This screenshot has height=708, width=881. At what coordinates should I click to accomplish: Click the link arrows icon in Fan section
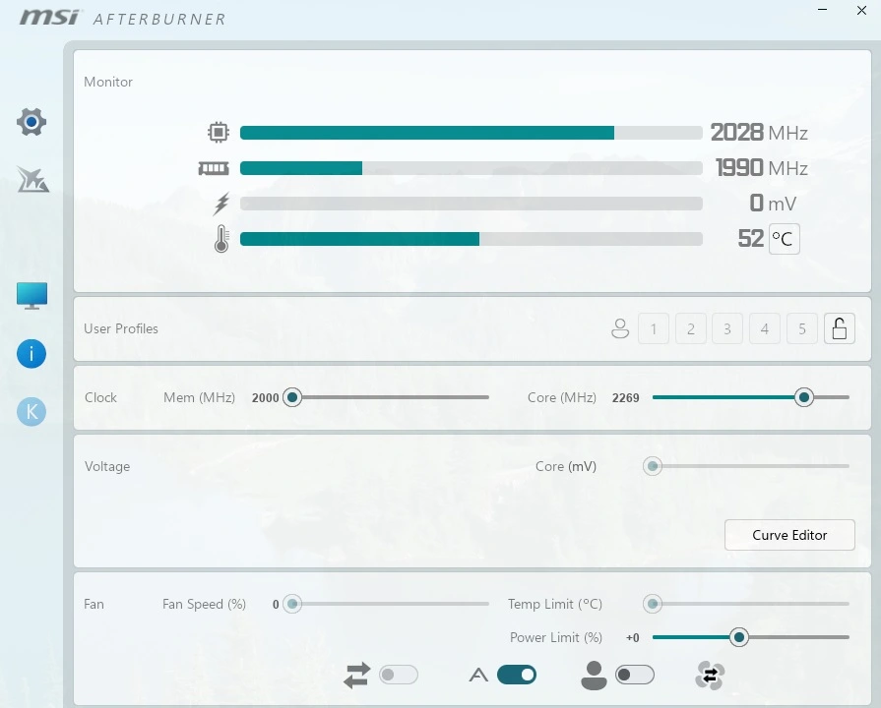356,675
